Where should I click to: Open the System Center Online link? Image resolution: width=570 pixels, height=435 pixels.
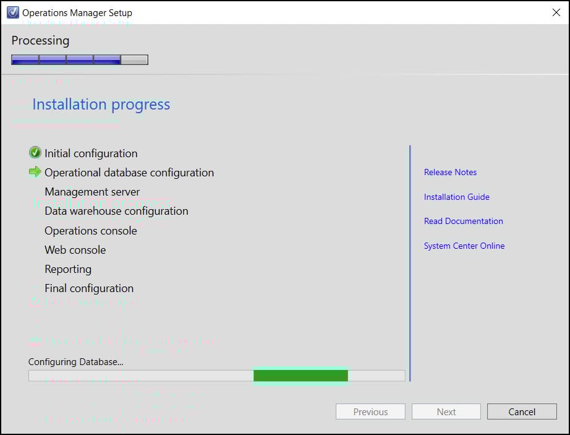point(464,246)
